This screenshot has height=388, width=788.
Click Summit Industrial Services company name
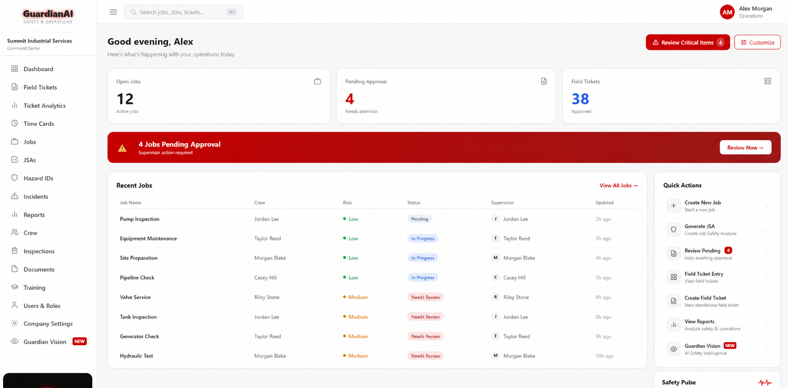coord(39,41)
